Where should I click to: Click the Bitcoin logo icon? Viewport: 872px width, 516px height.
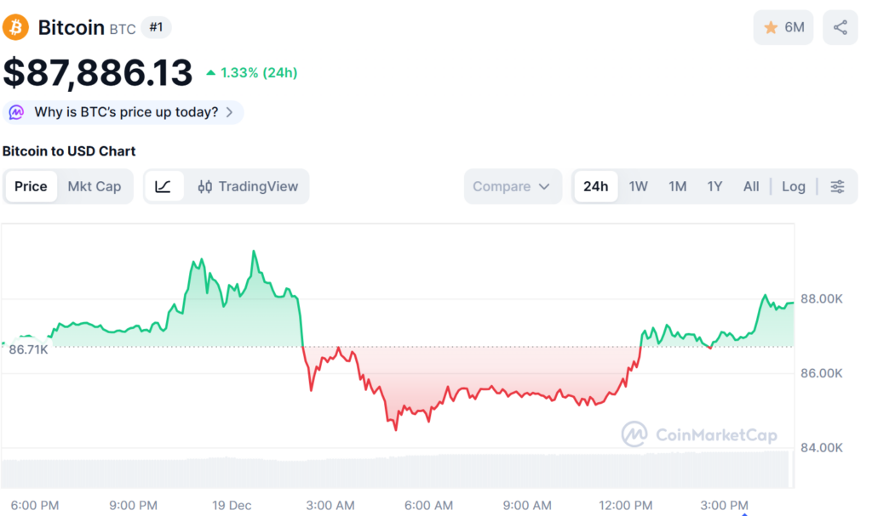16,28
